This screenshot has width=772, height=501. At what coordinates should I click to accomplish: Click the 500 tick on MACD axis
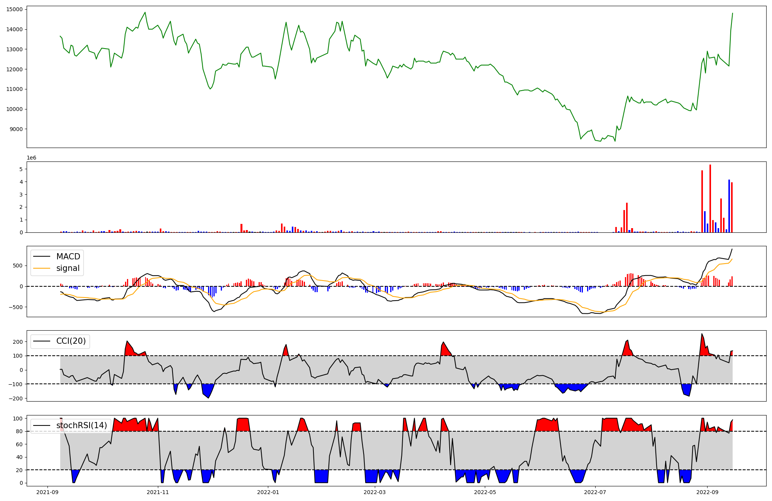point(18,266)
